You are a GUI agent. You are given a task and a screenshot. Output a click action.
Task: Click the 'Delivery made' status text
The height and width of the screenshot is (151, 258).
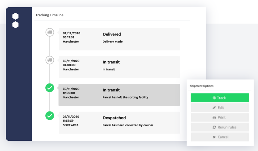[x=112, y=42]
